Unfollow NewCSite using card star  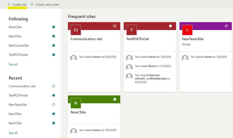(x=115, y=99)
